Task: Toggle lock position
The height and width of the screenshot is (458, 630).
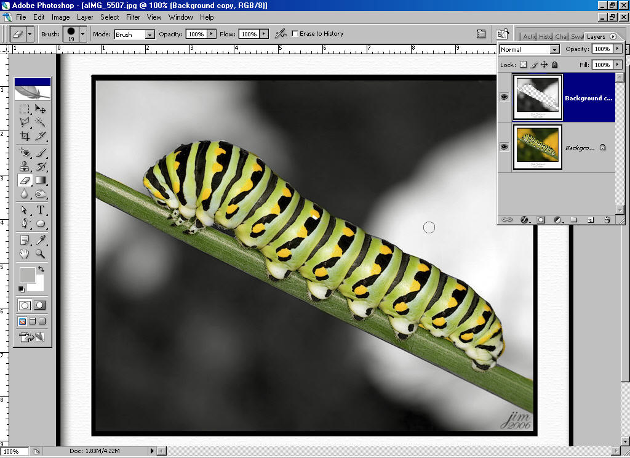Action: [544, 65]
